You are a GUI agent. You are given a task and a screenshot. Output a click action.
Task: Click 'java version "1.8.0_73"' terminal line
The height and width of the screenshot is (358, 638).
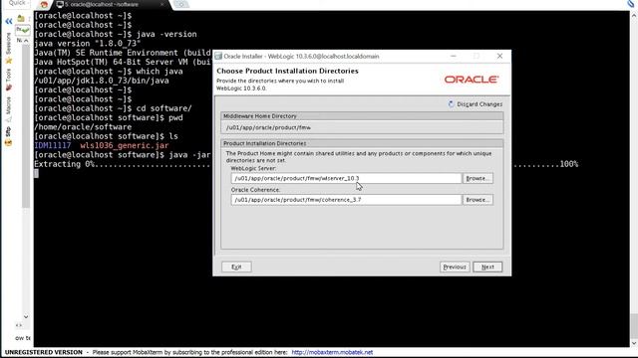click(88, 44)
